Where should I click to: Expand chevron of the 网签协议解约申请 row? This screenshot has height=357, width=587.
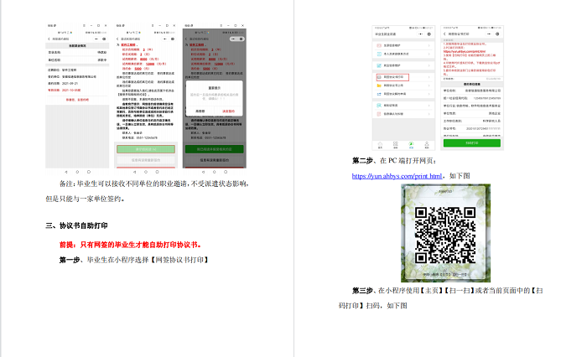point(429,96)
